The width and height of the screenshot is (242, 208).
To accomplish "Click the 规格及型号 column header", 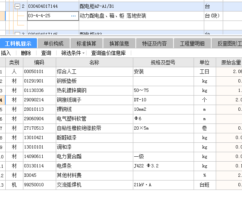I will click(x=163, y=62).
